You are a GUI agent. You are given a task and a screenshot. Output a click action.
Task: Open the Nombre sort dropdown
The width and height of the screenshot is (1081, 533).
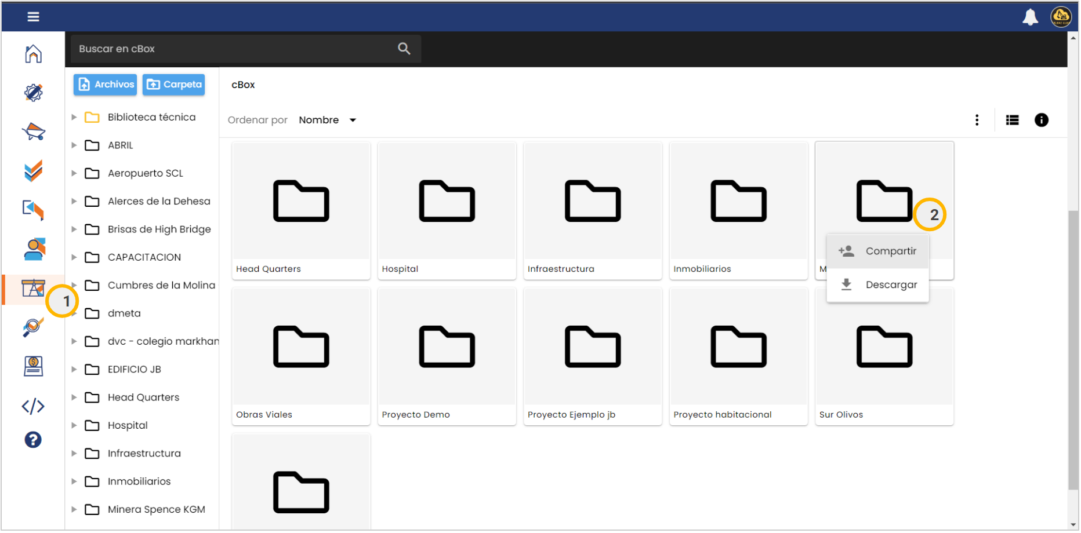point(328,120)
